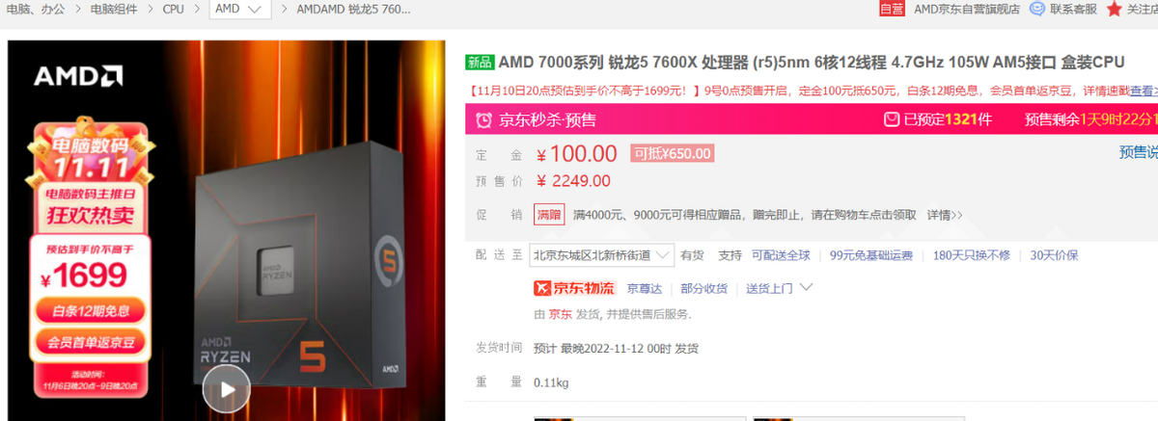Click the weight value 0.11kg
Image resolution: width=1158 pixels, height=421 pixels.
(x=551, y=382)
